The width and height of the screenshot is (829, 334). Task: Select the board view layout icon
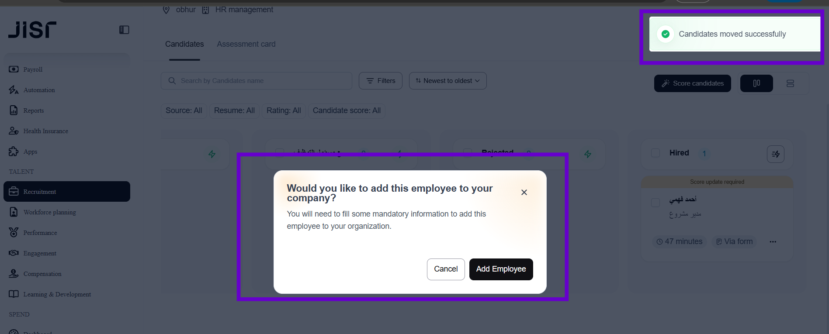point(756,83)
